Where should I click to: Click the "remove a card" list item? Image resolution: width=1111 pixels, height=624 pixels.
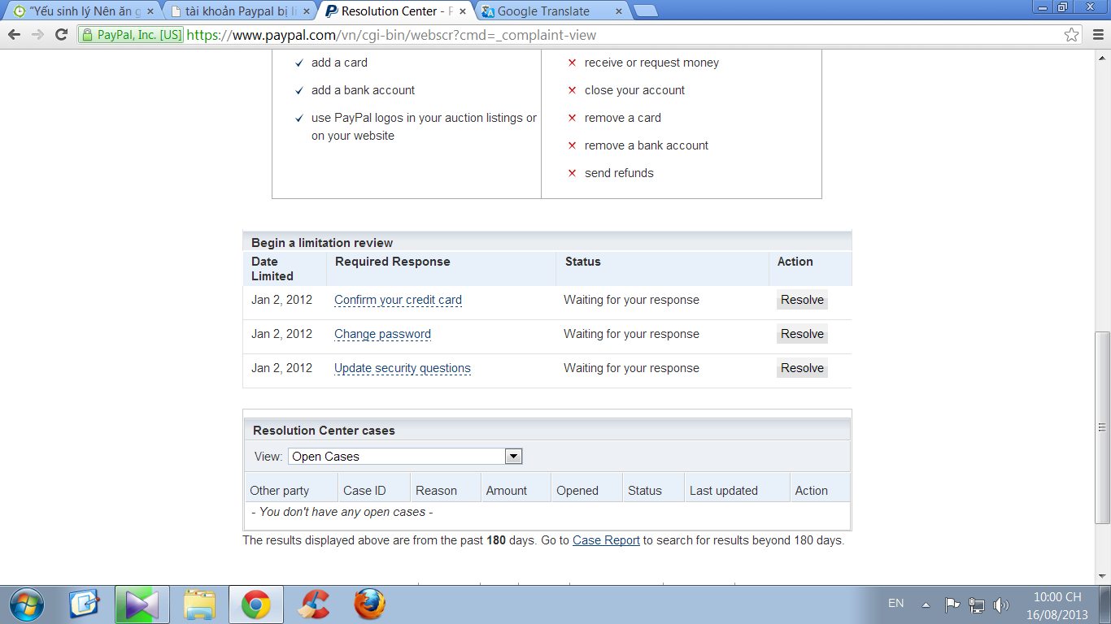[623, 118]
